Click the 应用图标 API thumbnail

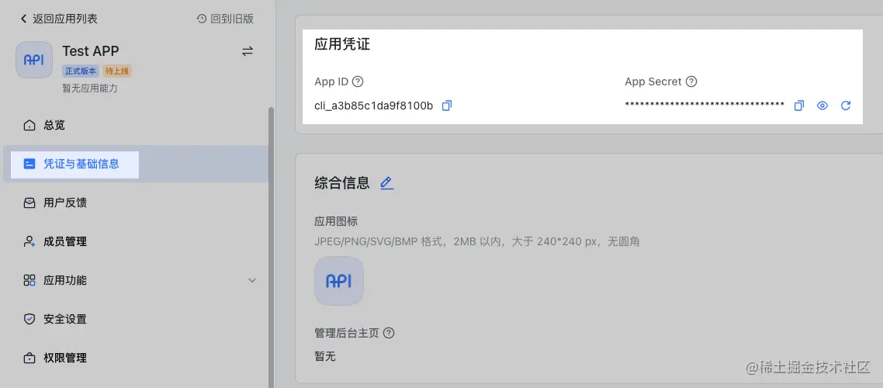(x=339, y=281)
